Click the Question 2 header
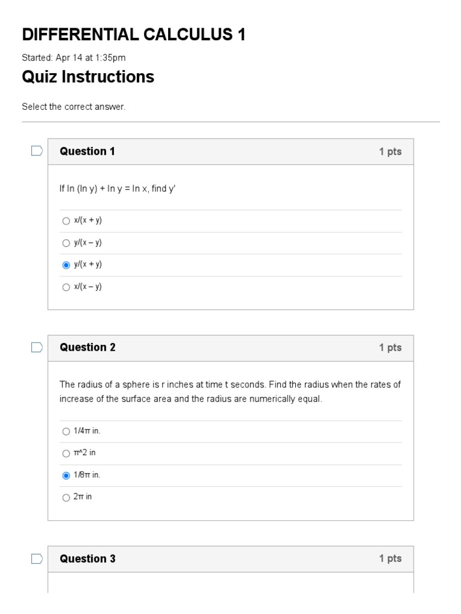461x614 pixels. click(88, 347)
